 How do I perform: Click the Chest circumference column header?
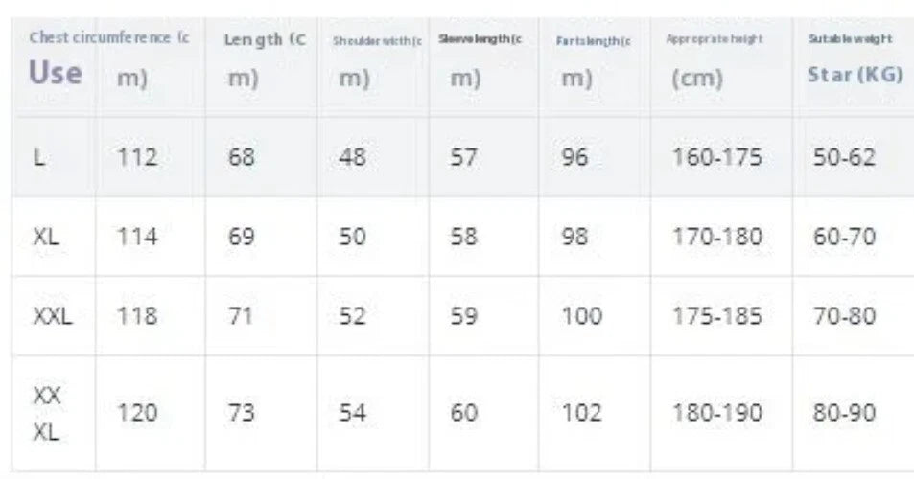tap(109, 58)
